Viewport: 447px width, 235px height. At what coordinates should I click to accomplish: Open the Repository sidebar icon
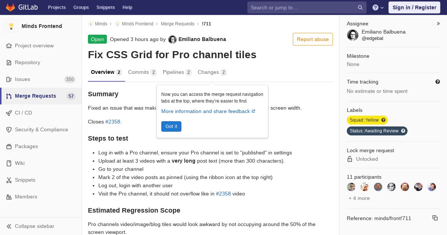[x=9, y=63]
